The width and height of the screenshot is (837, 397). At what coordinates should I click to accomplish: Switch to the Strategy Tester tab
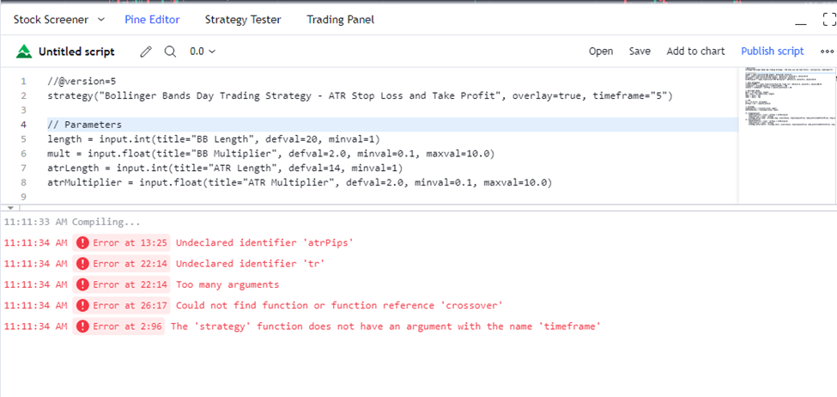(x=243, y=20)
